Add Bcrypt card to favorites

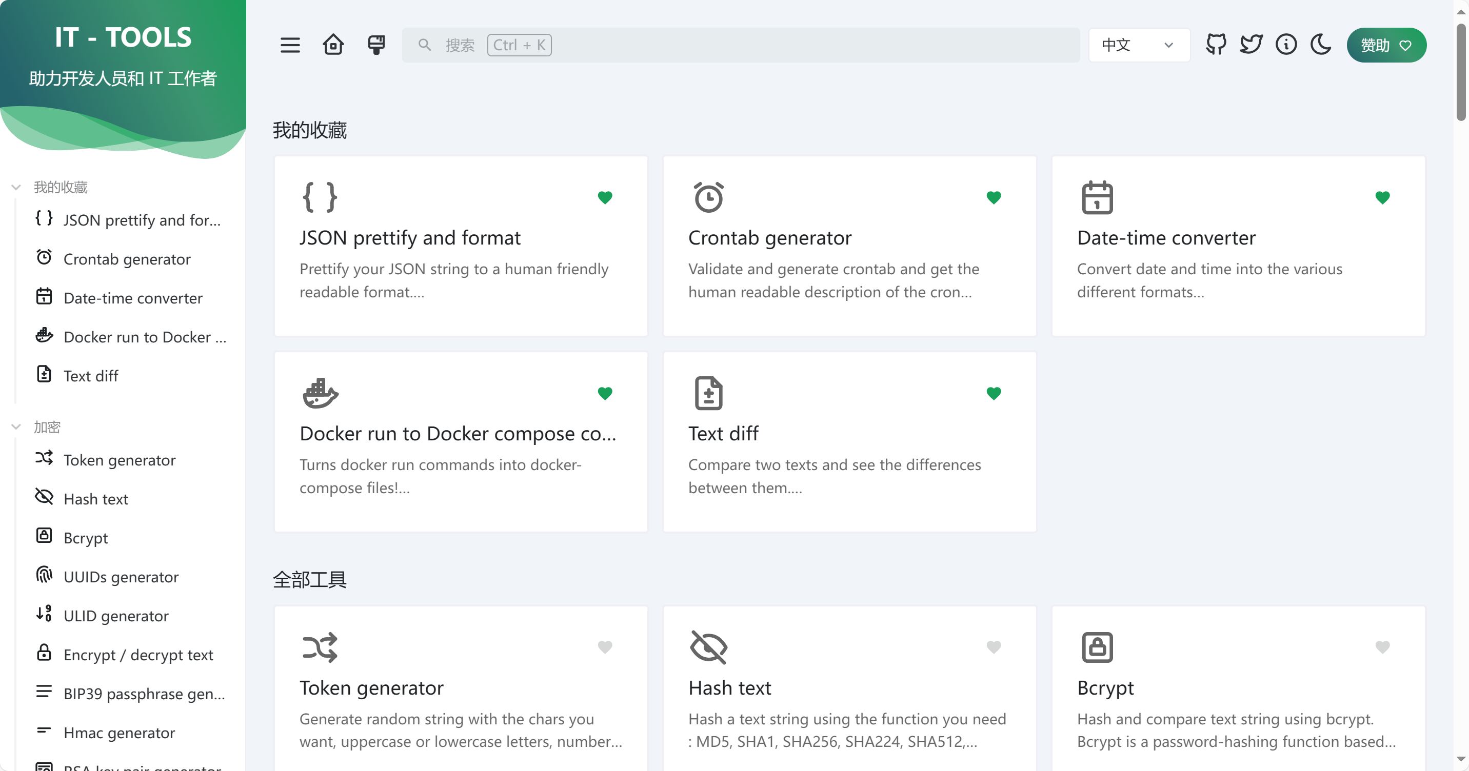(x=1382, y=647)
